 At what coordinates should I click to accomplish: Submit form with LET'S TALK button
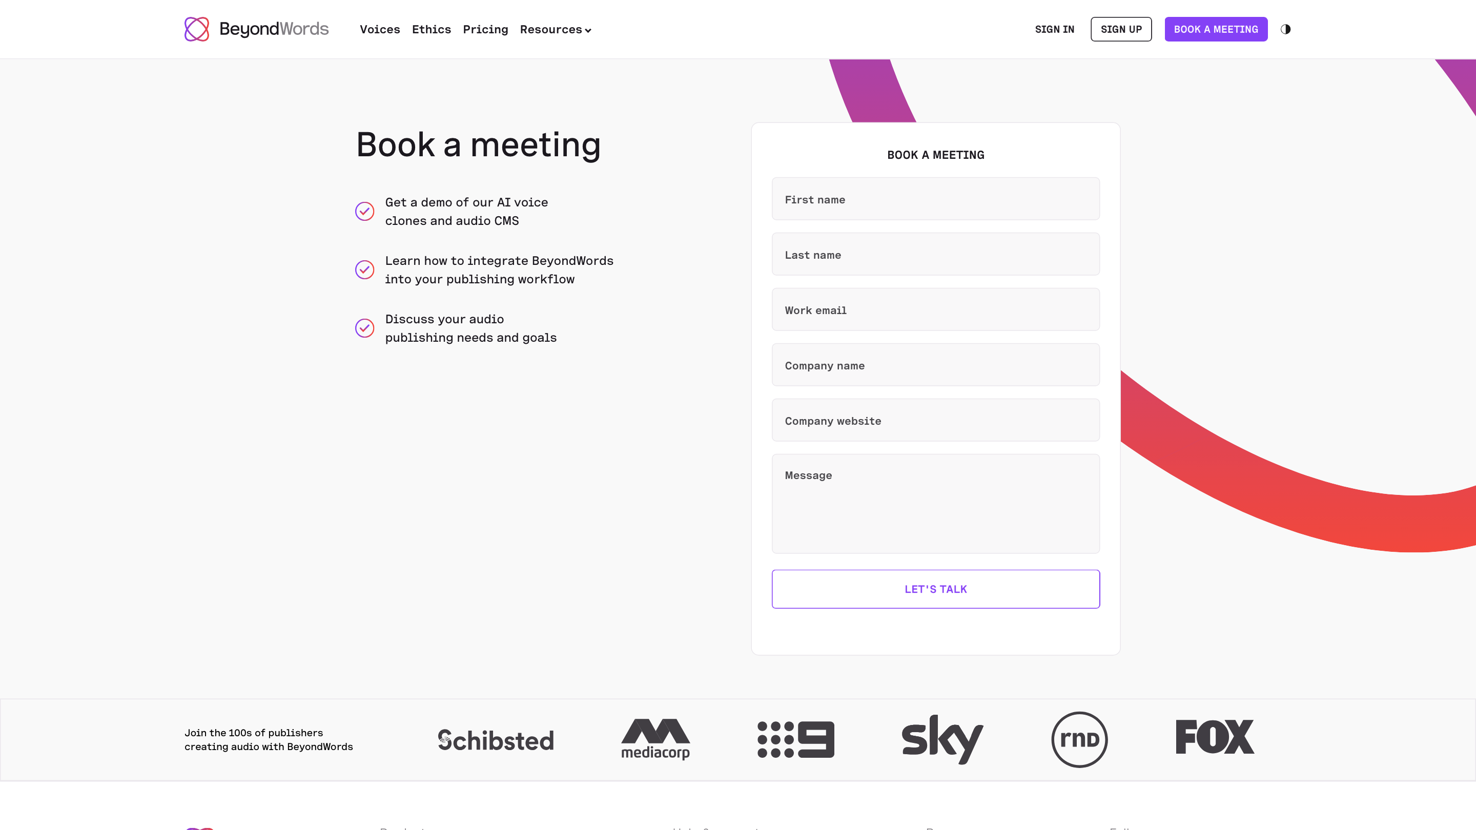click(936, 589)
